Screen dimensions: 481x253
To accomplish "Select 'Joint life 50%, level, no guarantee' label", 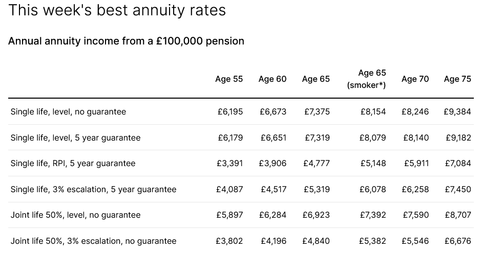I will (x=75, y=215).
